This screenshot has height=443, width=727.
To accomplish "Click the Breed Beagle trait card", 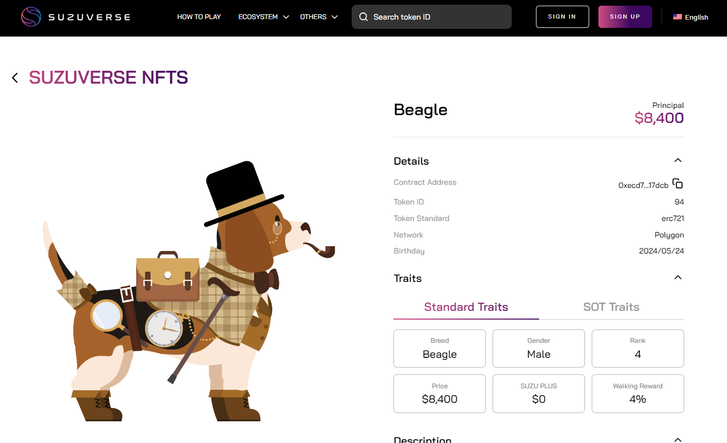I will pos(439,349).
